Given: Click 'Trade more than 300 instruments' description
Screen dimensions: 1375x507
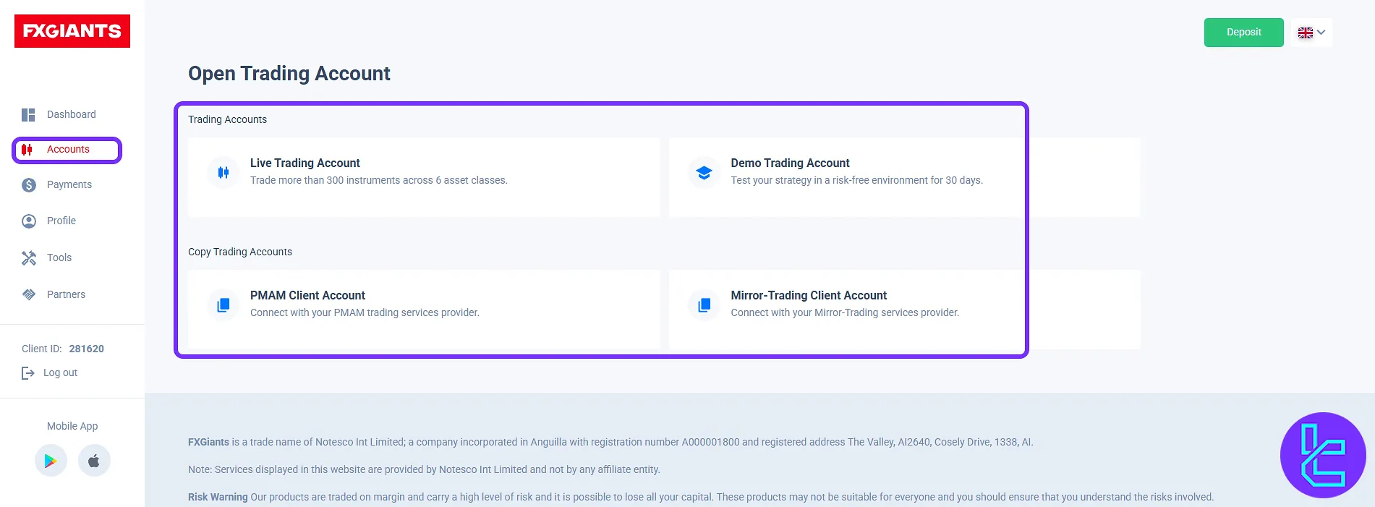Looking at the screenshot, I should pos(379,180).
